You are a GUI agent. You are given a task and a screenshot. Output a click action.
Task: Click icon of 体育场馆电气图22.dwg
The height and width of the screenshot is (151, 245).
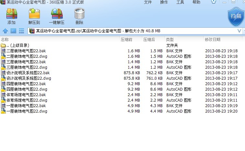pos(3,100)
